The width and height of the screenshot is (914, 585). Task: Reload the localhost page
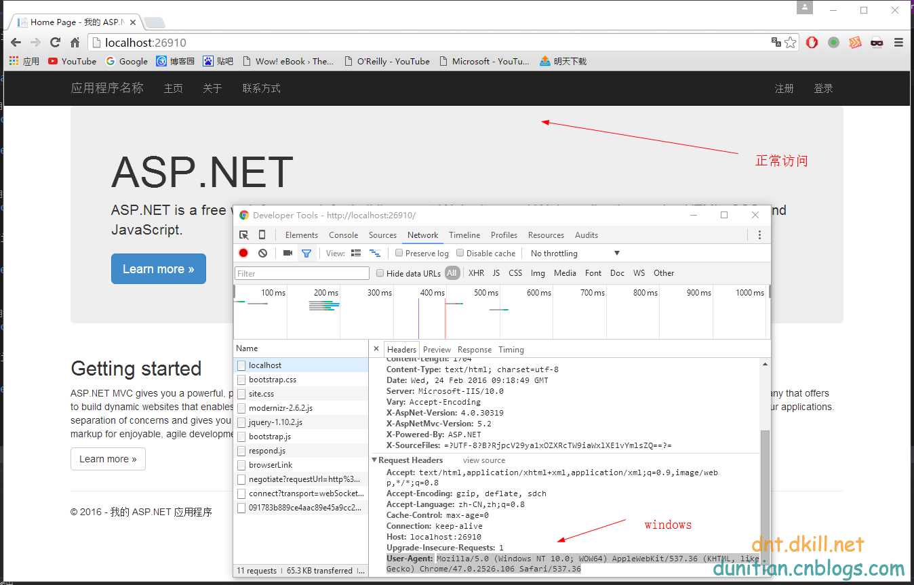pos(56,42)
